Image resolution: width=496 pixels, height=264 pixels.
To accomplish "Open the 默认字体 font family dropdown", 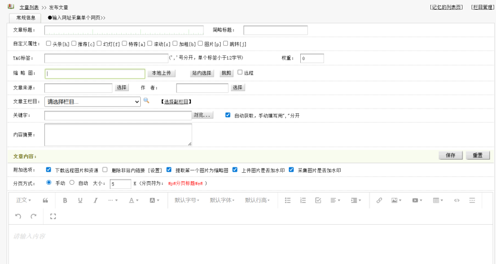I will pos(223,200).
